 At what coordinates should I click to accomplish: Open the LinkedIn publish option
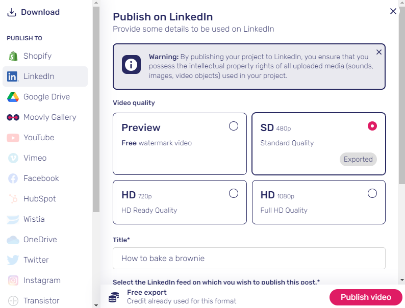(45, 76)
